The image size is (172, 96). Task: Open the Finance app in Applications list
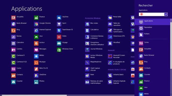coord(36,18)
